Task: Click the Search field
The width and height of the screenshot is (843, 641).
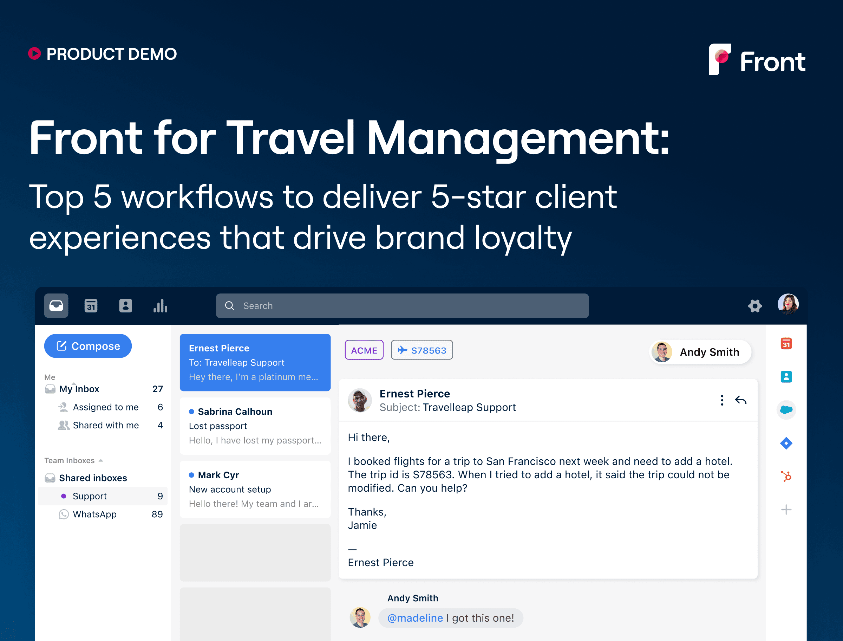Action: 402,306
